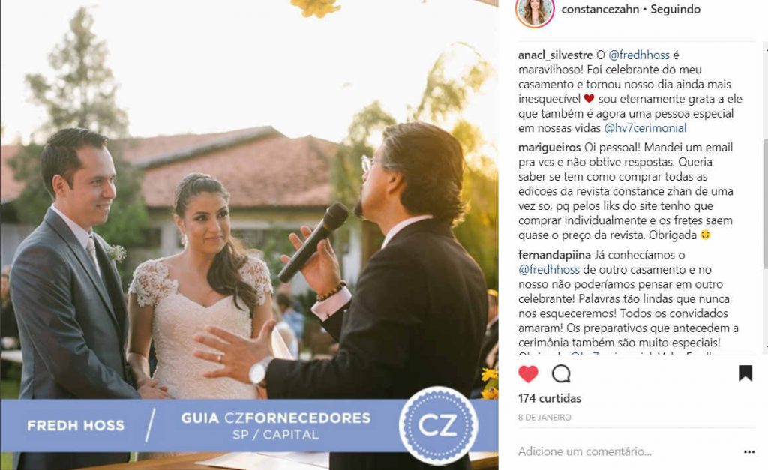Open the 8 de janeiro post date

544,418
